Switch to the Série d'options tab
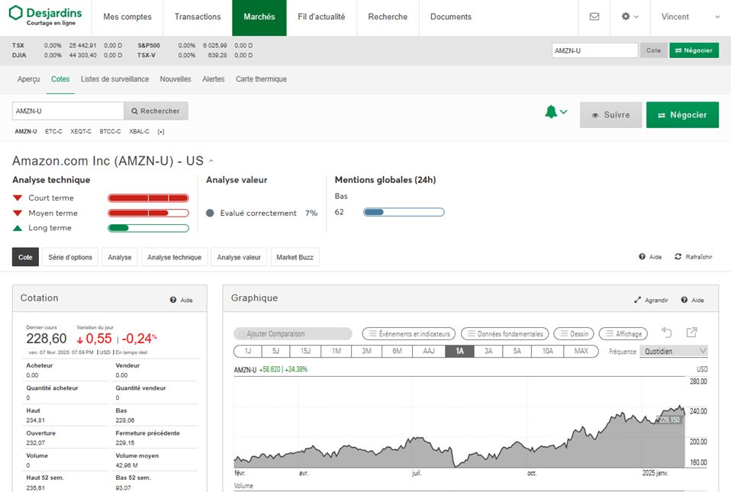The width and height of the screenshot is (731, 492). point(70,258)
